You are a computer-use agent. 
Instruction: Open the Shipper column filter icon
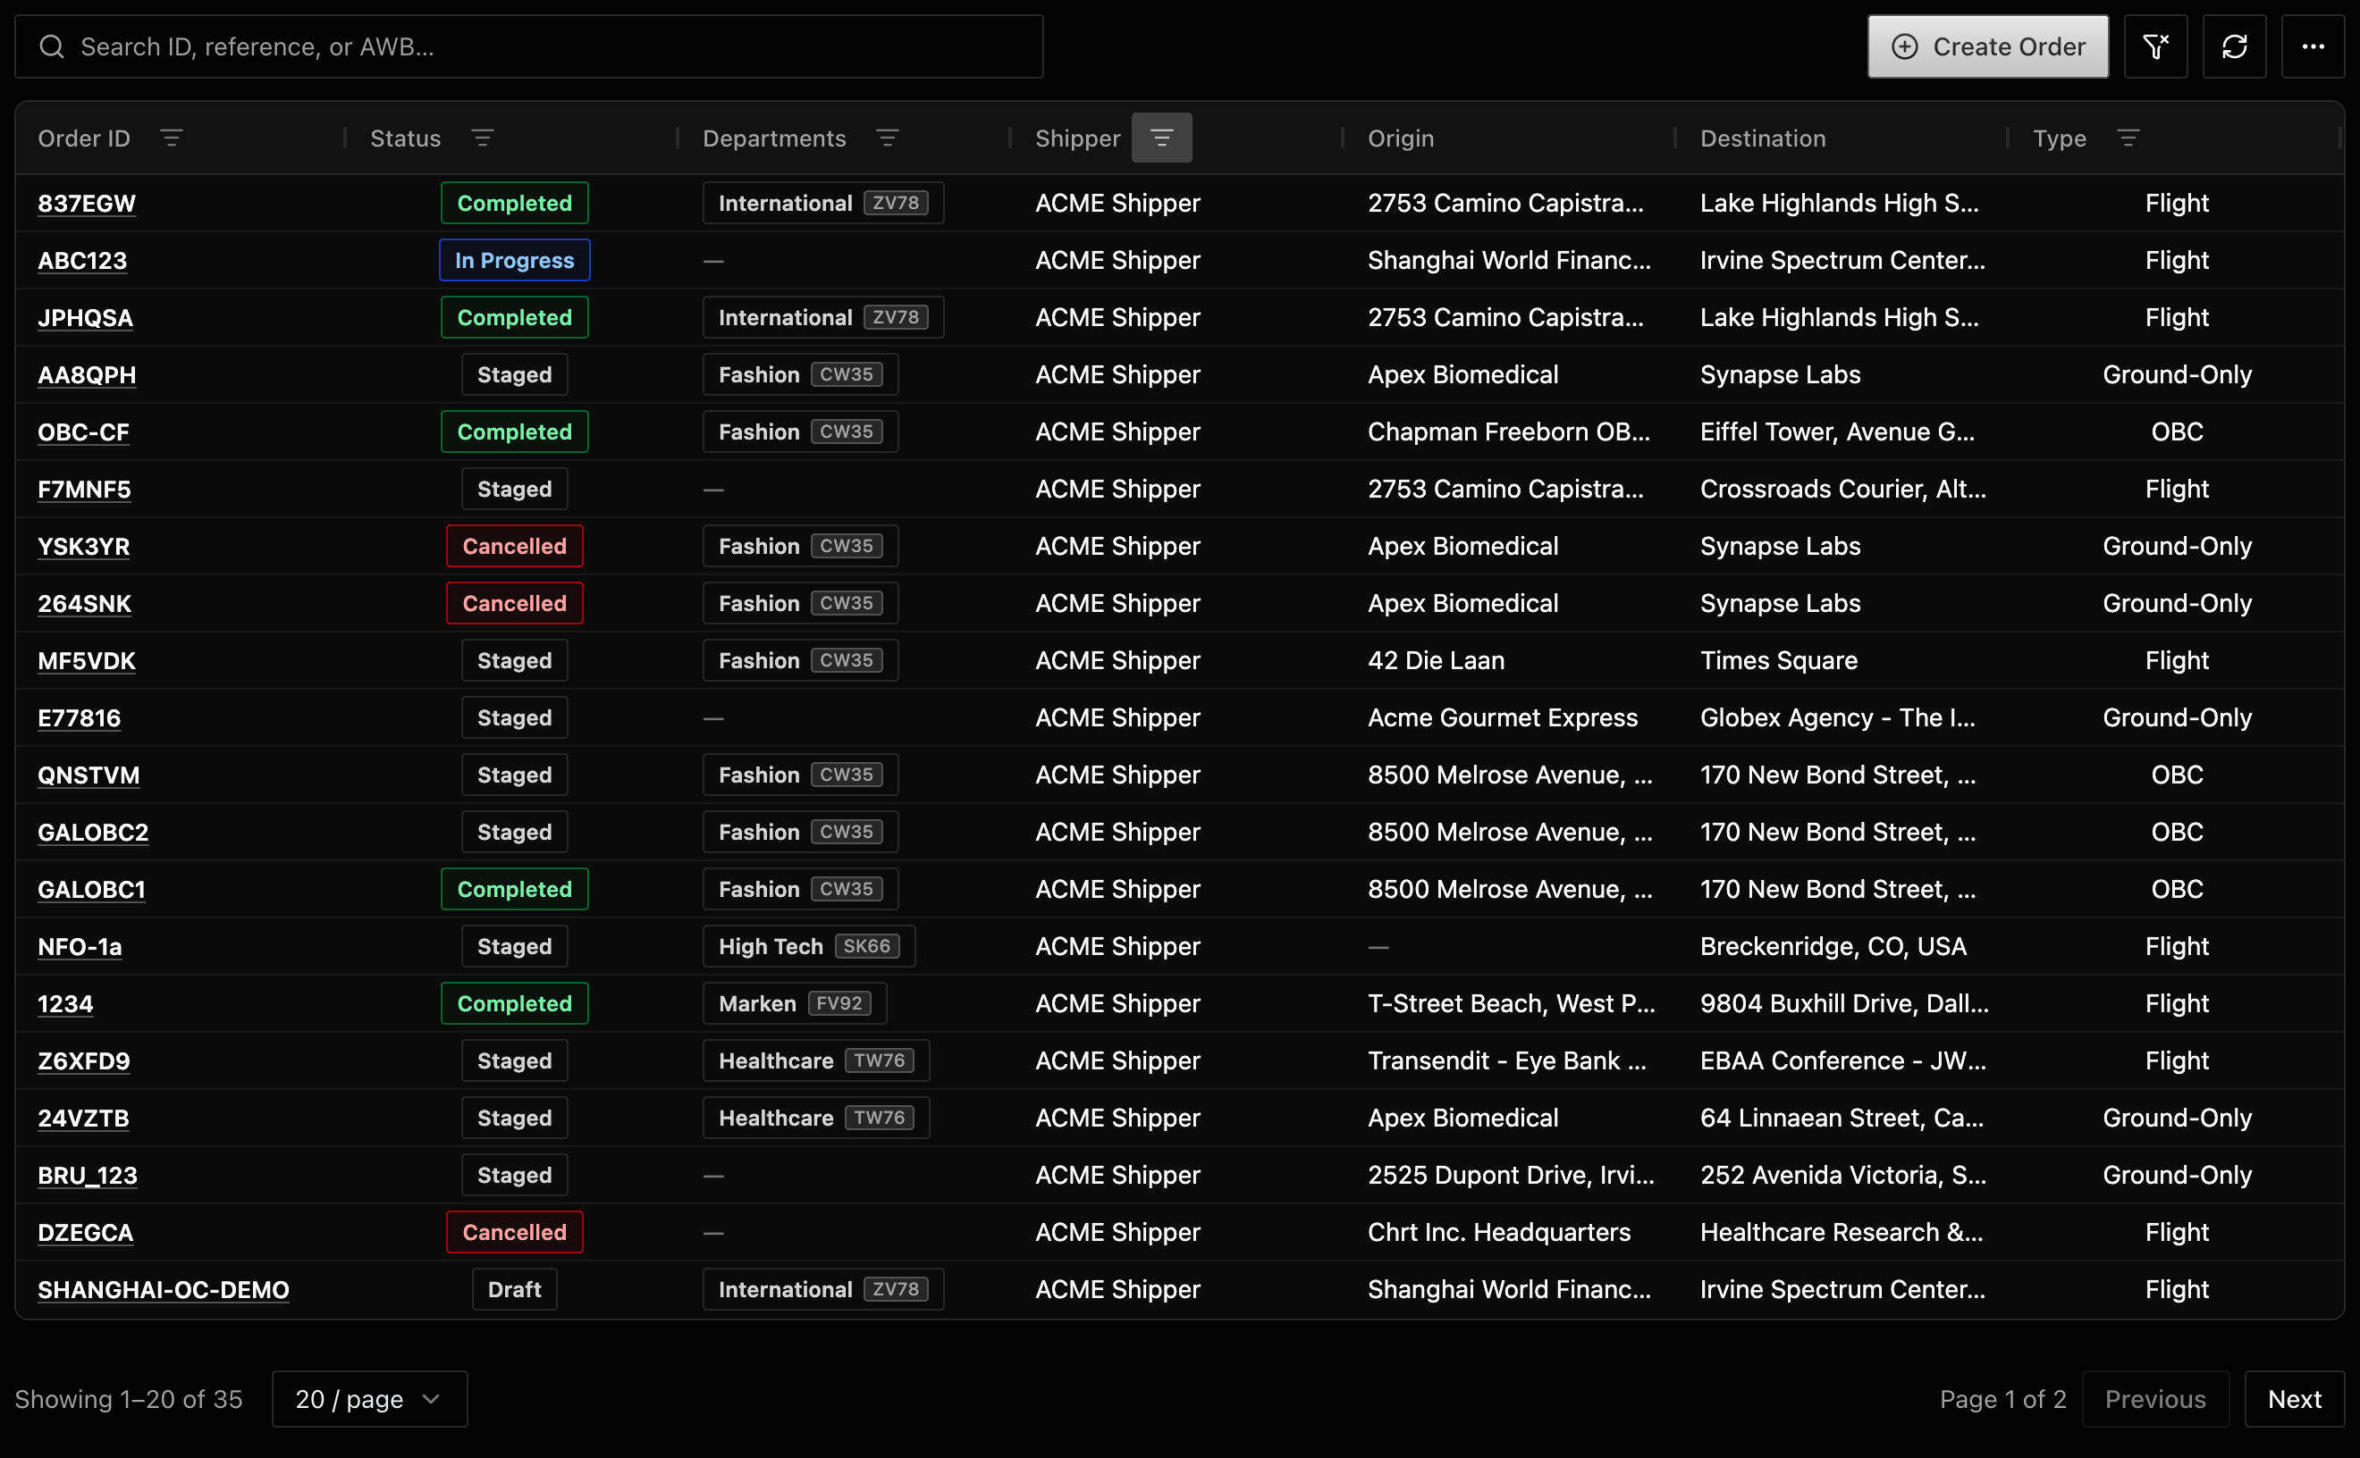coord(1161,138)
